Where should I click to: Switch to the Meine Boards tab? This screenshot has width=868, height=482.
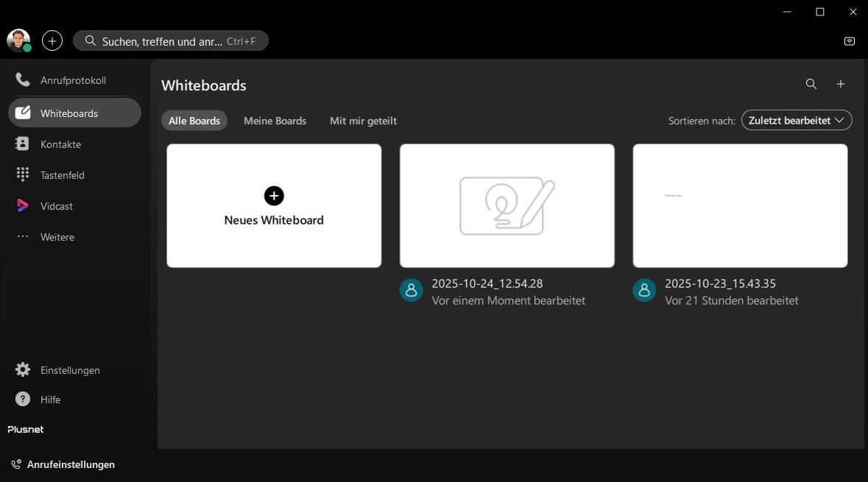point(275,120)
